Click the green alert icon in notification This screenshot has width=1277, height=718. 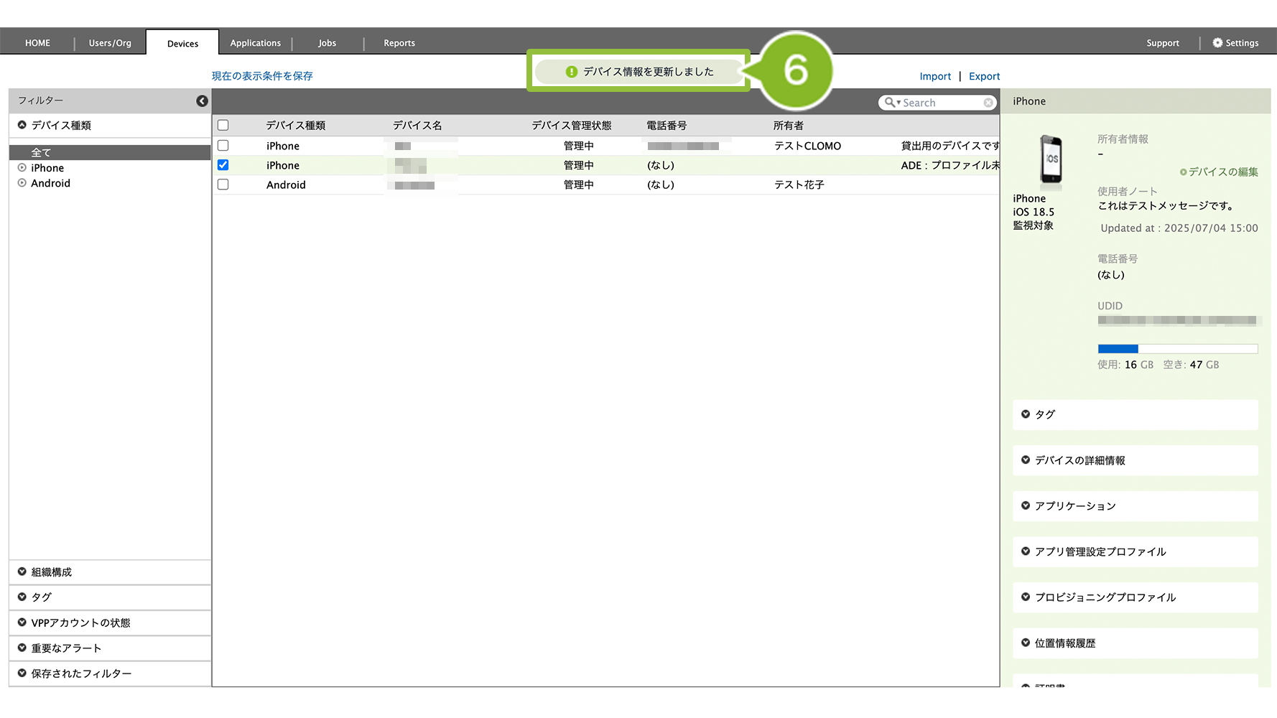(572, 72)
